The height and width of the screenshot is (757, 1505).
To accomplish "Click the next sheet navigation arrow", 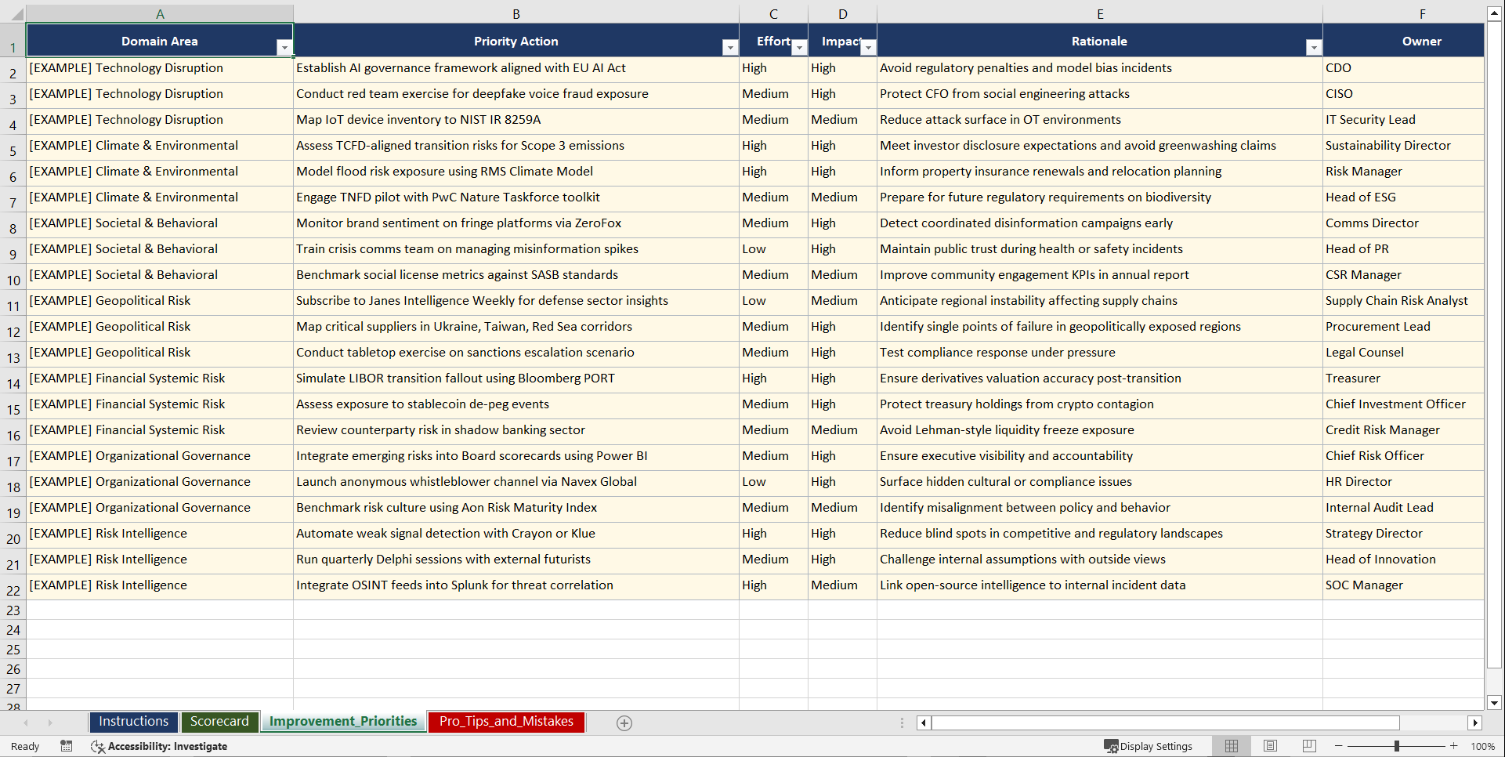I will (x=50, y=723).
